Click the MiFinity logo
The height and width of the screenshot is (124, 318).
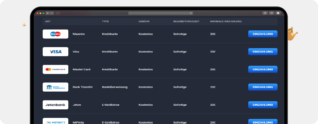click(55, 122)
